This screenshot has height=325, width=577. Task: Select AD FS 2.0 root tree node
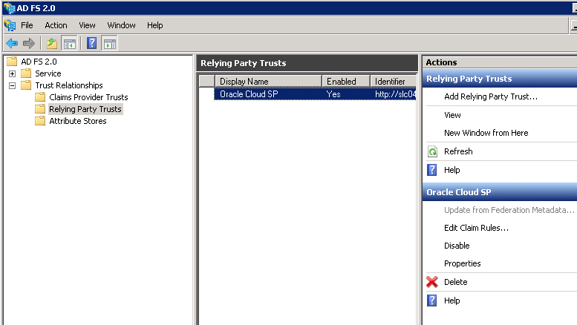[39, 62]
